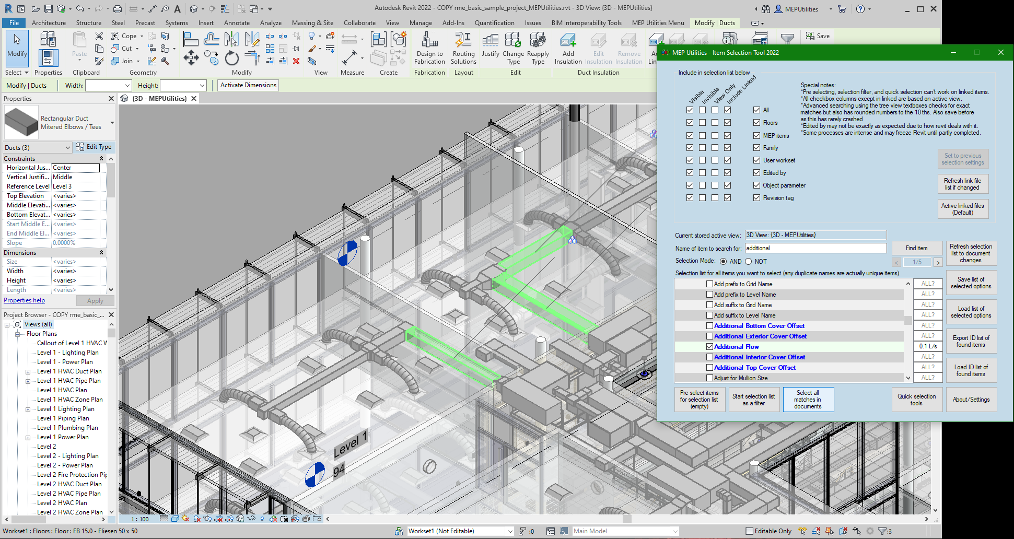Click the Save selection icon in ribbon
The image size is (1014, 539).
pyautogui.click(x=810, y=36)
